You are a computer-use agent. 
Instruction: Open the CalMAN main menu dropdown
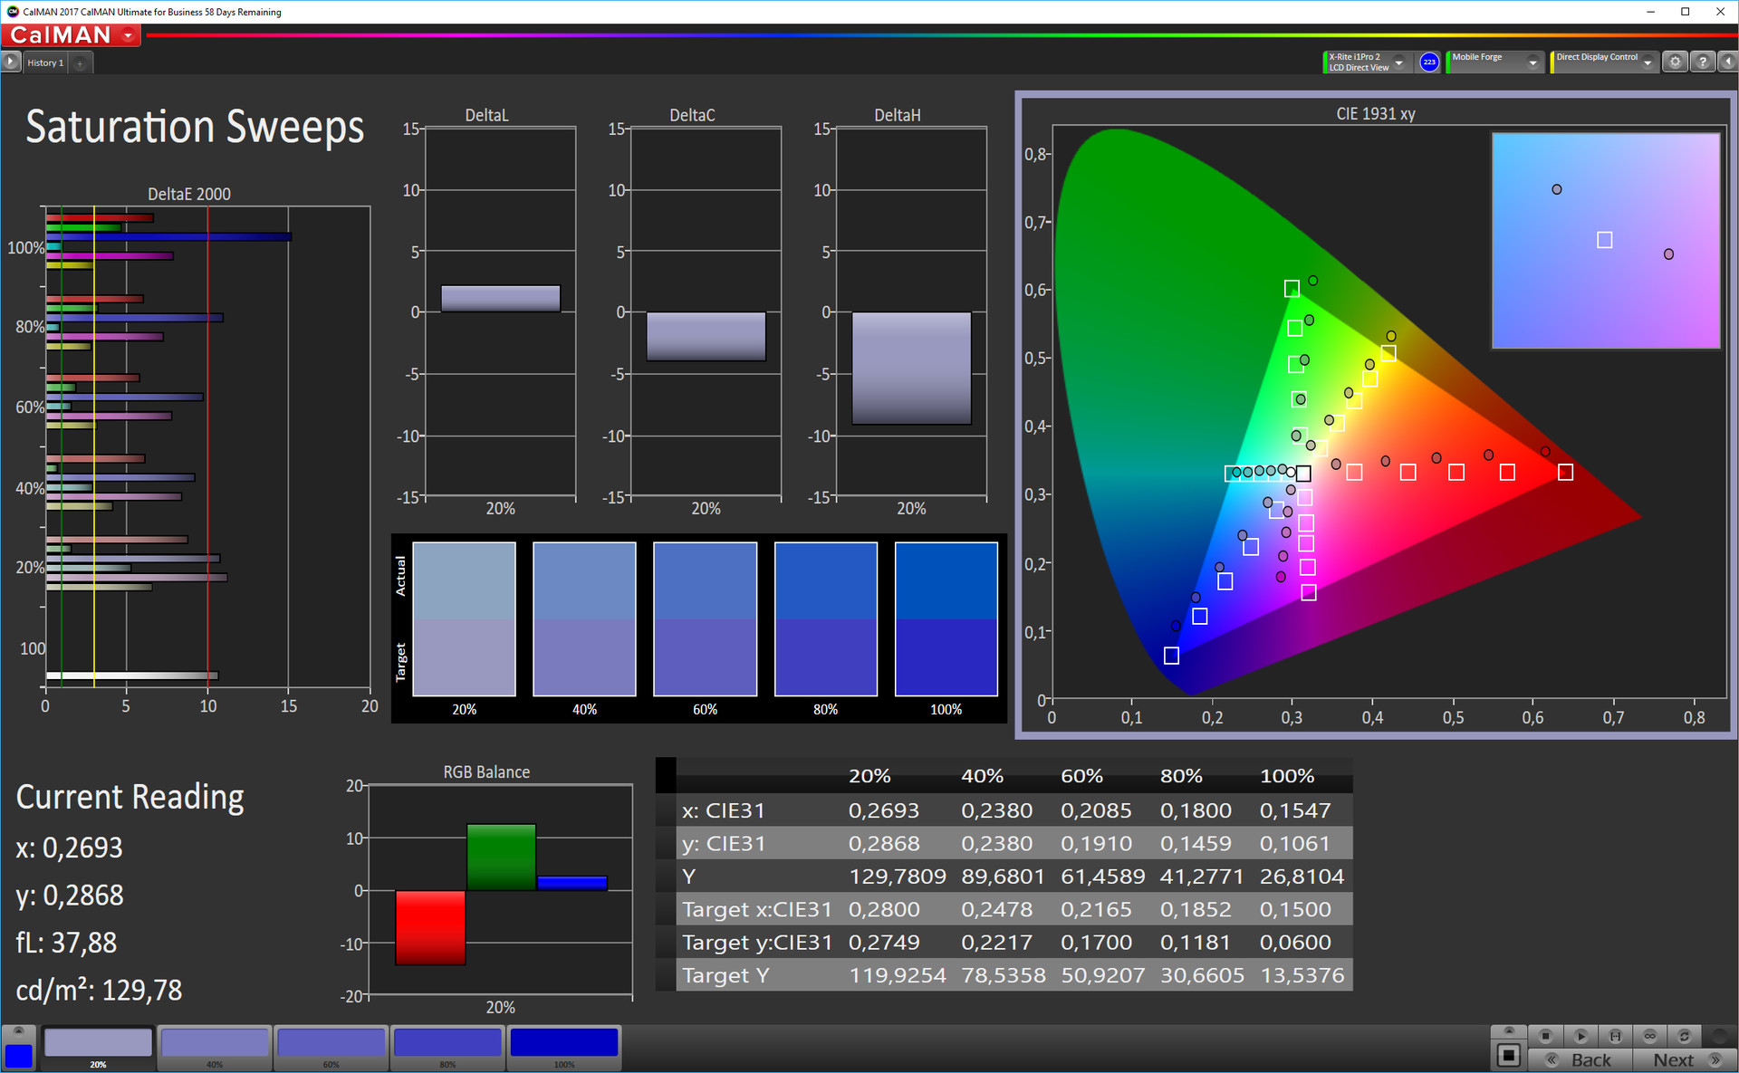point(129,35)
